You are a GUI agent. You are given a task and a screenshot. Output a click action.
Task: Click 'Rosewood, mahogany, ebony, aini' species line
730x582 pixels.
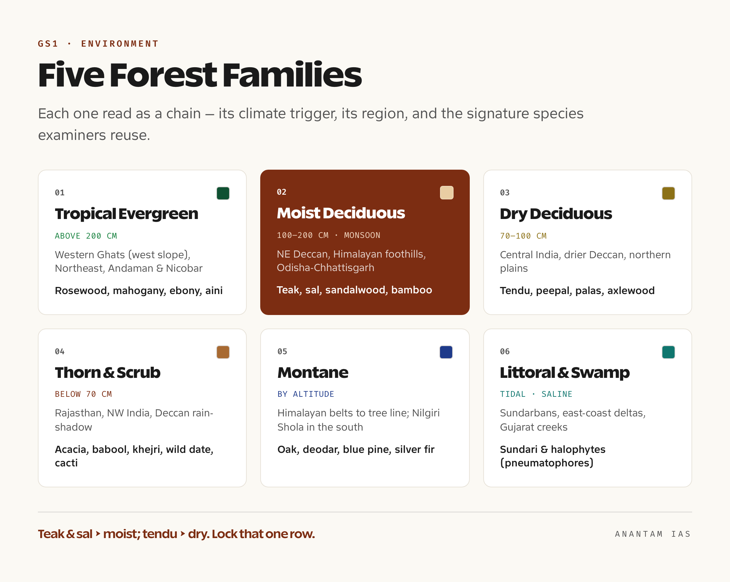click(x=139, y=291)
